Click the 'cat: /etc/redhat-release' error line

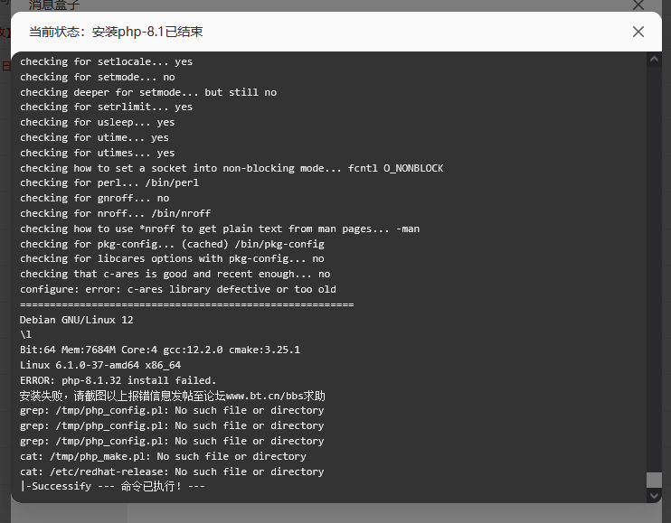[x=172, y=472]
